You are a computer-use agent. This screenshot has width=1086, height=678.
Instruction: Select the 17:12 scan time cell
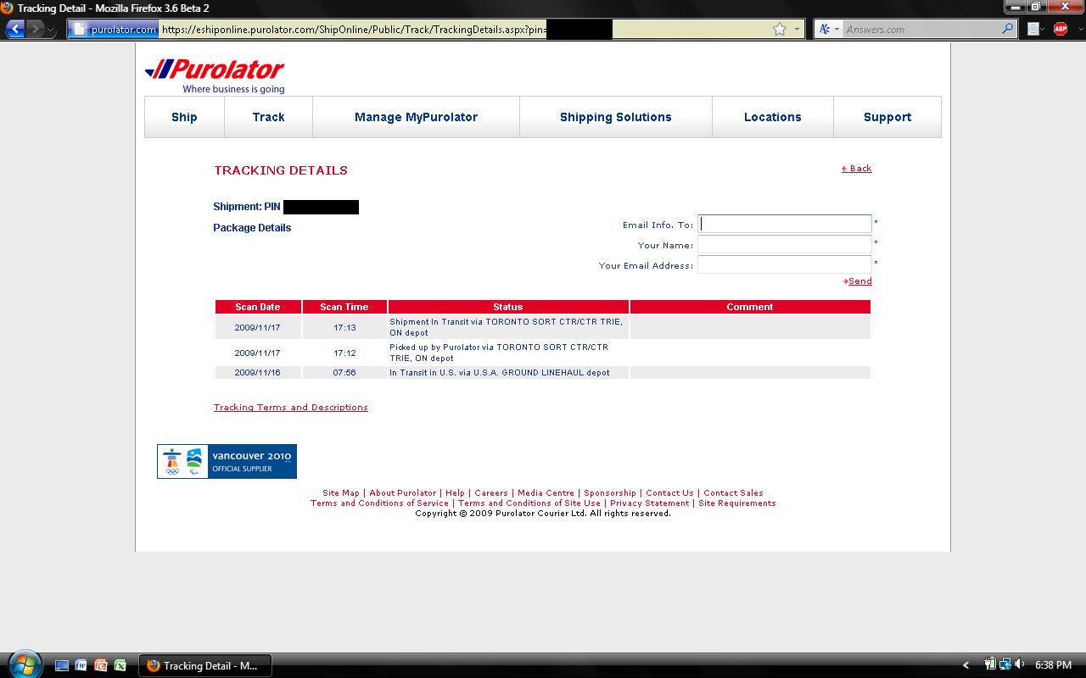coord(344,353)
